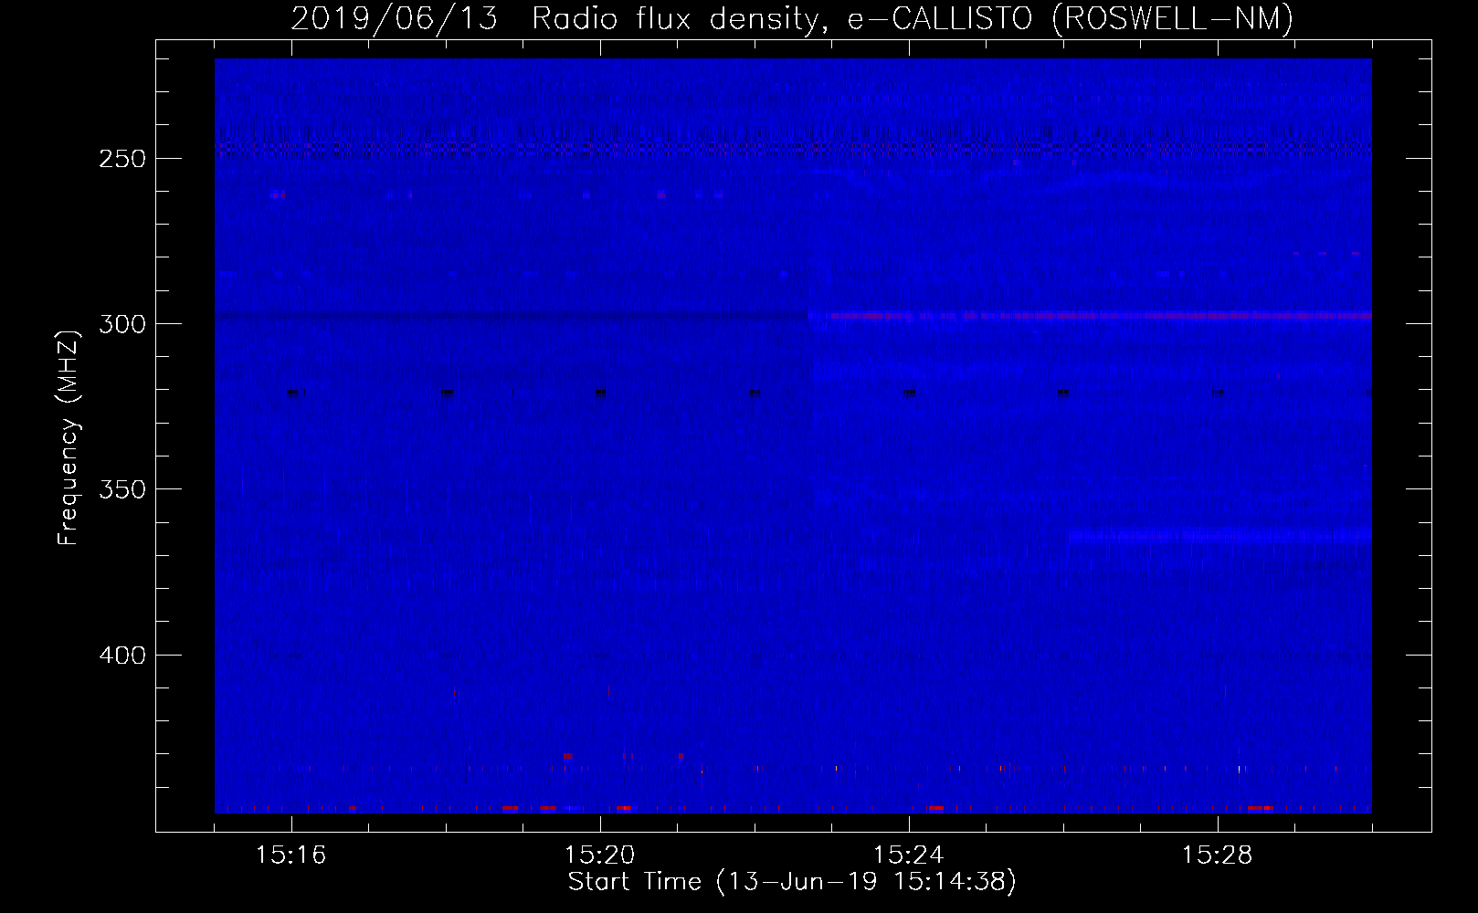The width and height of the screenshot is (1478, 913).
Task: Click the 'Start Time (13-Jun-19 15:14:38)' axis title
Action: [792, 882]
